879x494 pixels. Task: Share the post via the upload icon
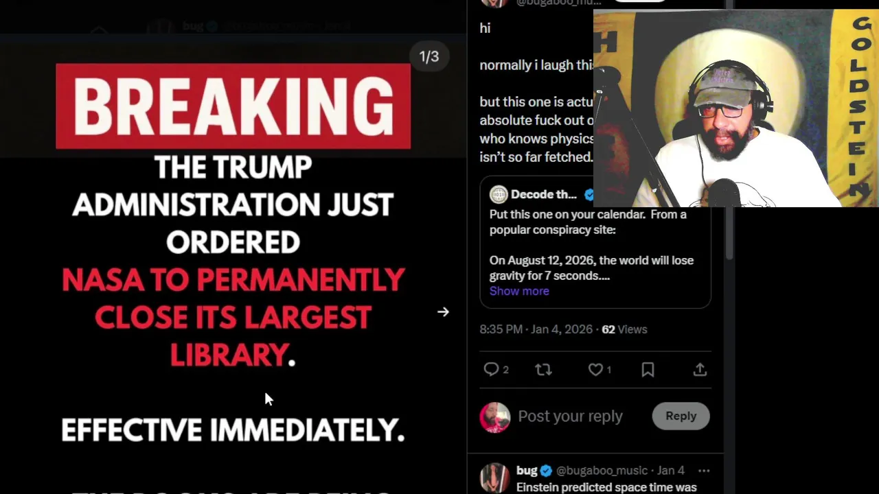point(700,370)
